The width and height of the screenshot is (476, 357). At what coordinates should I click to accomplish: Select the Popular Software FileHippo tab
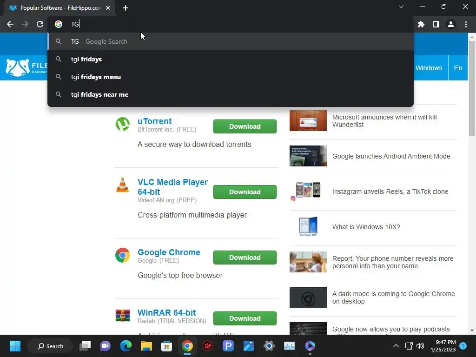click(59, 8)
